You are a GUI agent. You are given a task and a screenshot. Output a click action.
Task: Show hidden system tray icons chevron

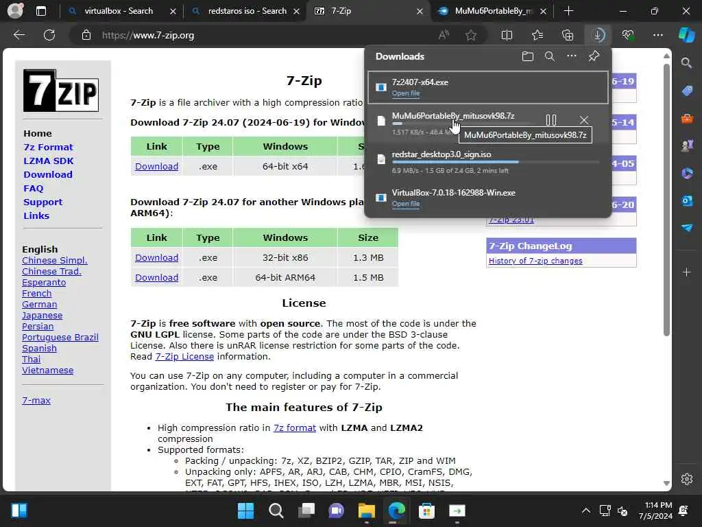pyautogui.click(x=585, y=511)
